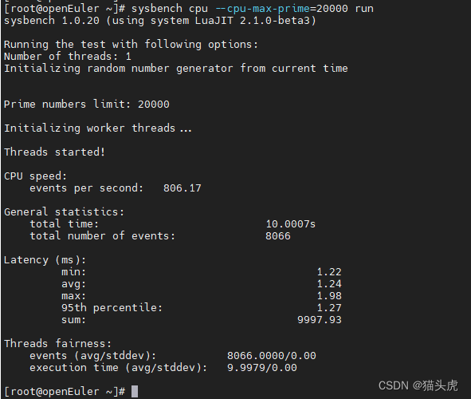Click the 95th percentile value 1.27
The width and height of the screenshot is (471, 399).
point(329,308)
